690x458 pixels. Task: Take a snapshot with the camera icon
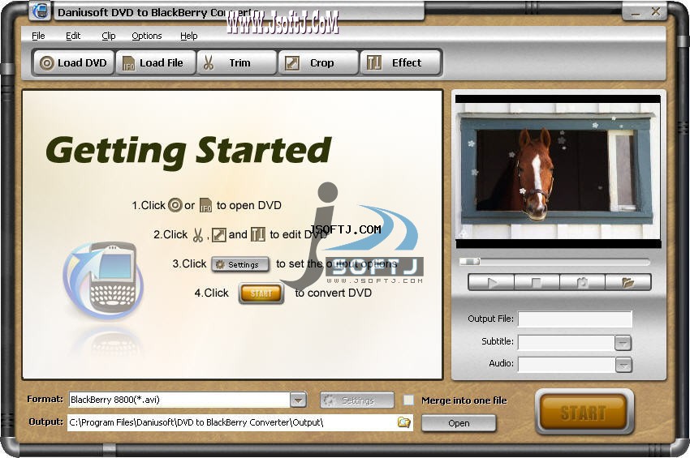coord(582,282)
